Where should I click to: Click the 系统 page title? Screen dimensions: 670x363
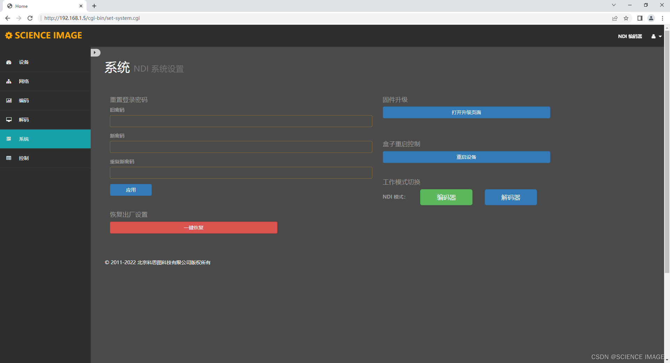[117, 67]
